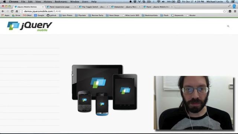This screenshot has height=134, width=238.
Task: Open the Window menu
Action: coord(74,1)
